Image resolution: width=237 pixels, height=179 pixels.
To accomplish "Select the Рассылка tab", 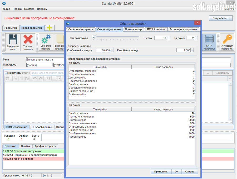I will click(11, 28).
